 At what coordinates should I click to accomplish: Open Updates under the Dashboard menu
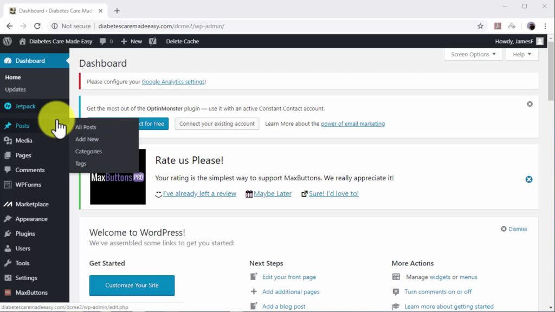click(15, 89)
